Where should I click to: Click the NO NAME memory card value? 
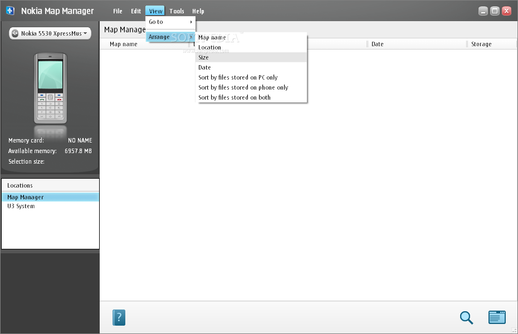80,141
